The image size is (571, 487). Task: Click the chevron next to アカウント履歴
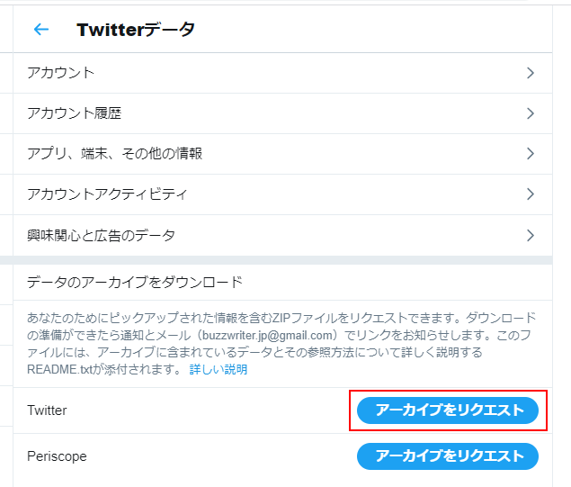531,113
